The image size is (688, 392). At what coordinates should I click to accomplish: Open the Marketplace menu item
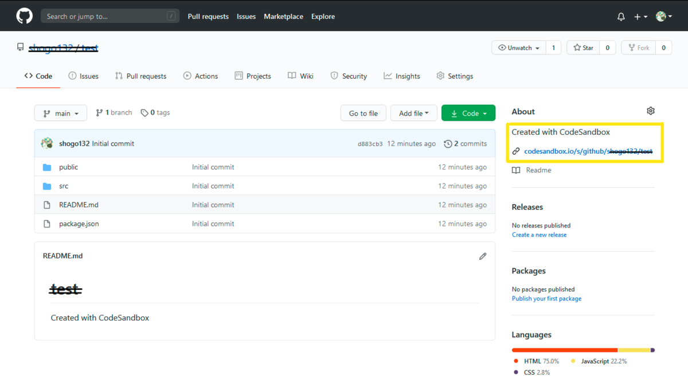(283, 17)
